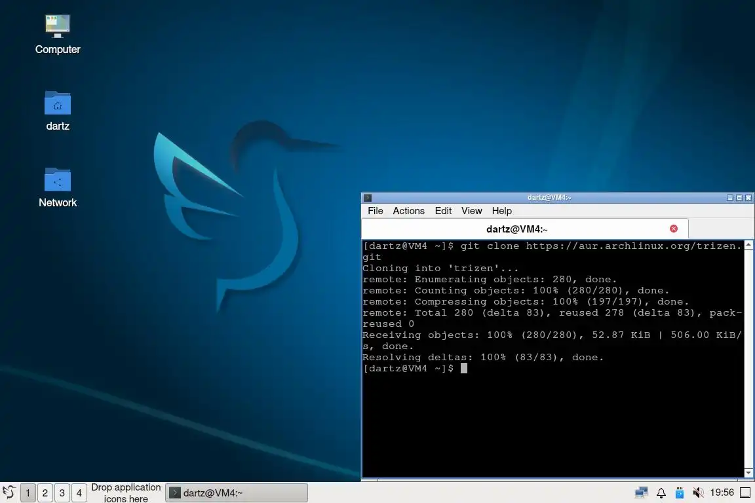Open the LXQt main menu bird icon

9,493
